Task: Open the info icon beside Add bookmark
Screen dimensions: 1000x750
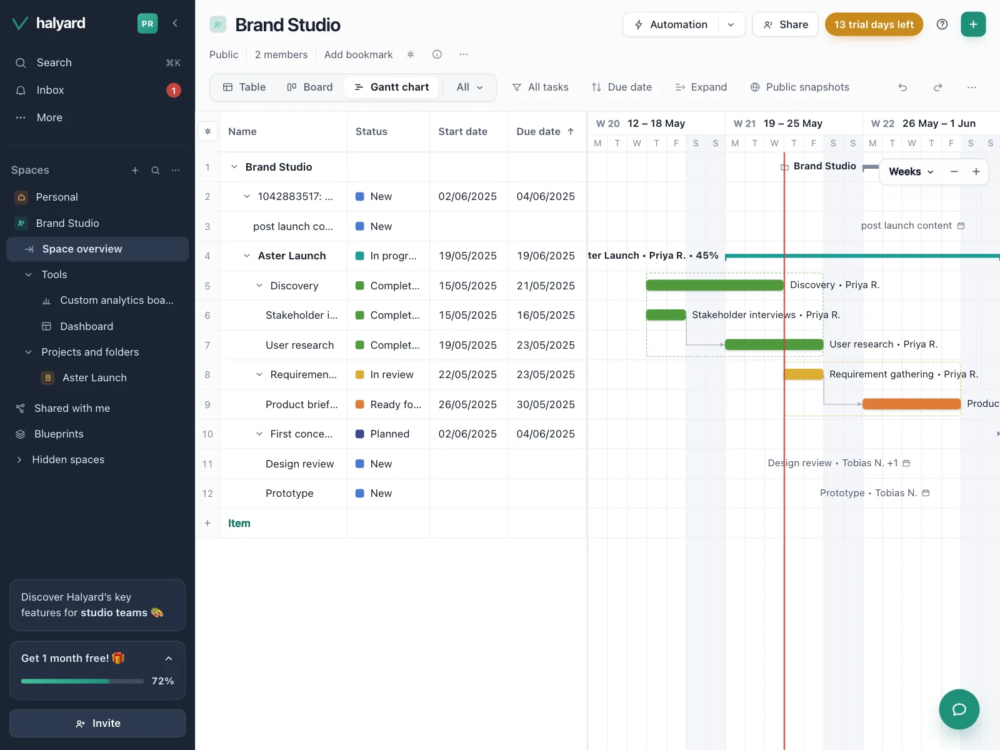Action: [437, 54]
